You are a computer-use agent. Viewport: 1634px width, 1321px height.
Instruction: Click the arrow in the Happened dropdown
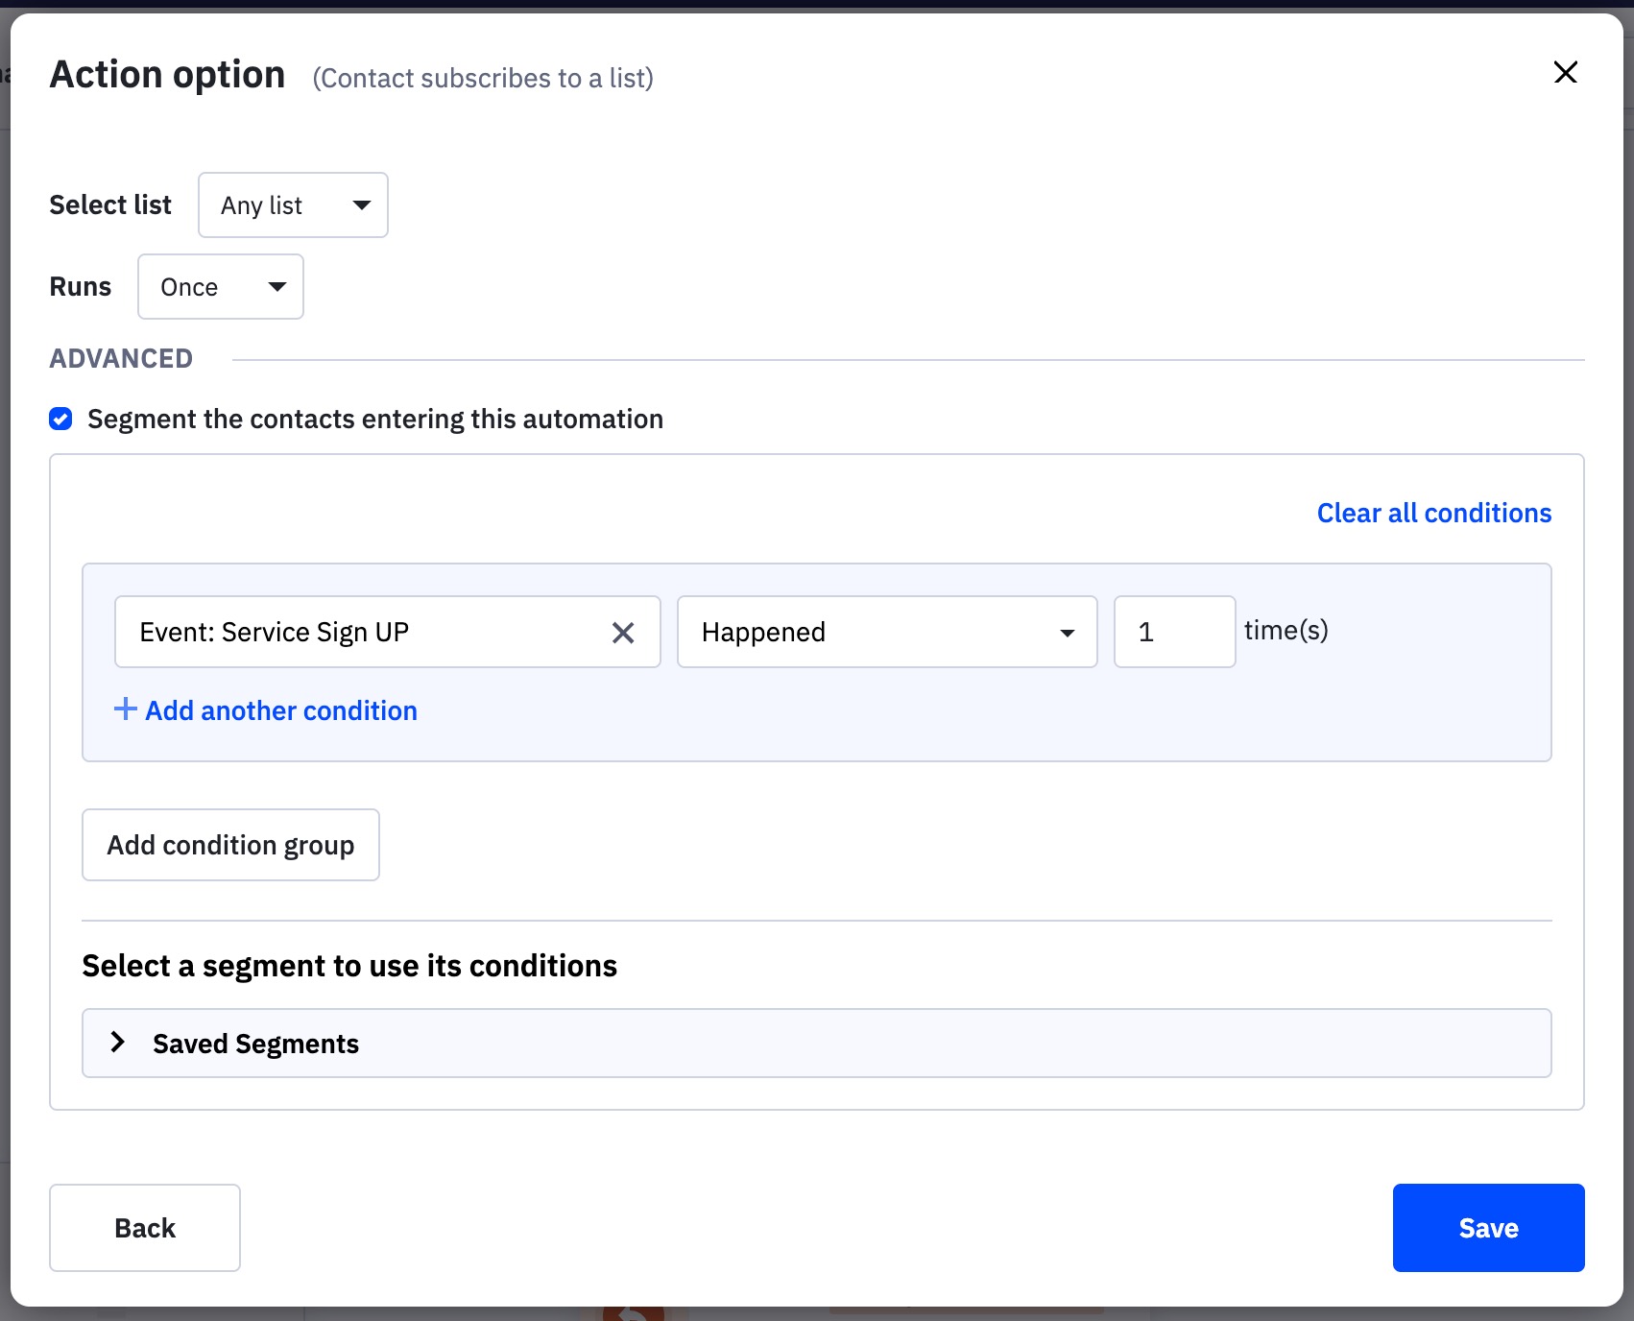coord(1068,632)
